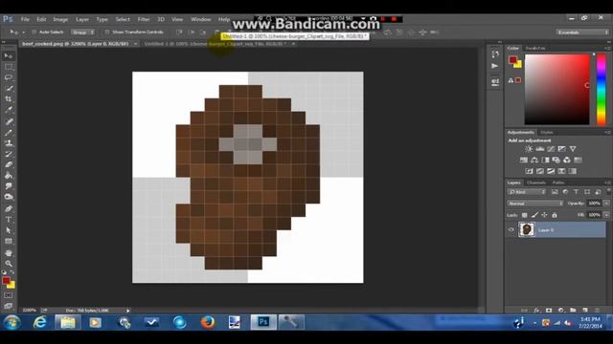Click the Color panel yellow background swatch

point(519,65)
